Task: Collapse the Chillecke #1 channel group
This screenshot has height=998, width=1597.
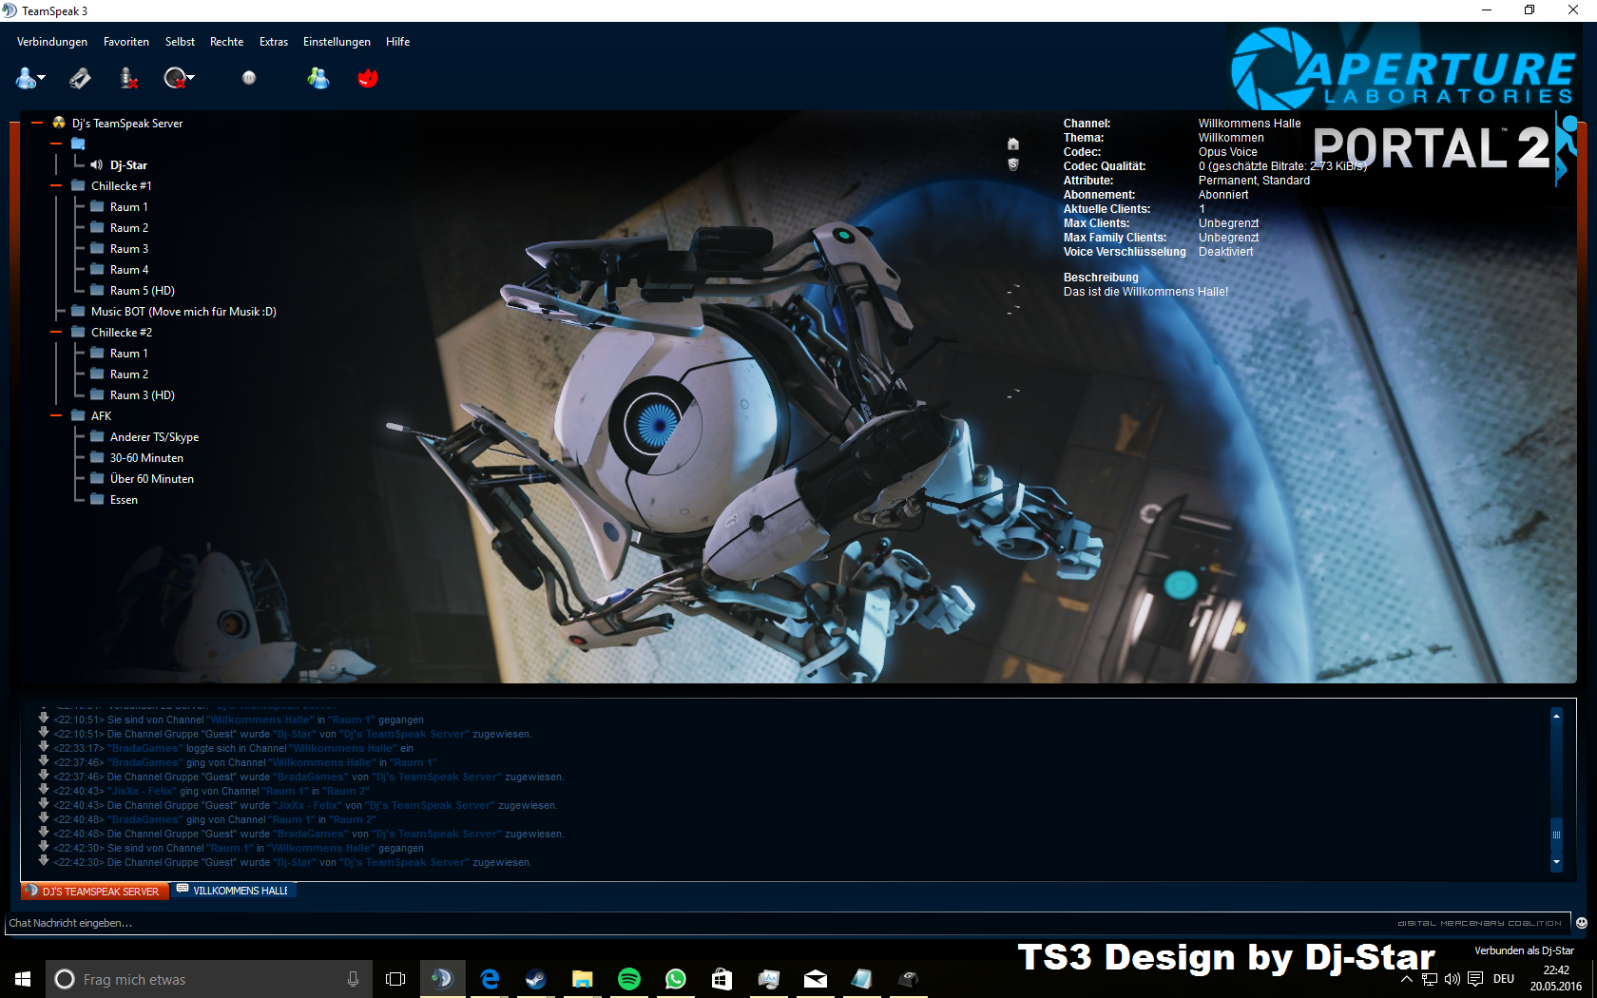Action: pos(56,185)
